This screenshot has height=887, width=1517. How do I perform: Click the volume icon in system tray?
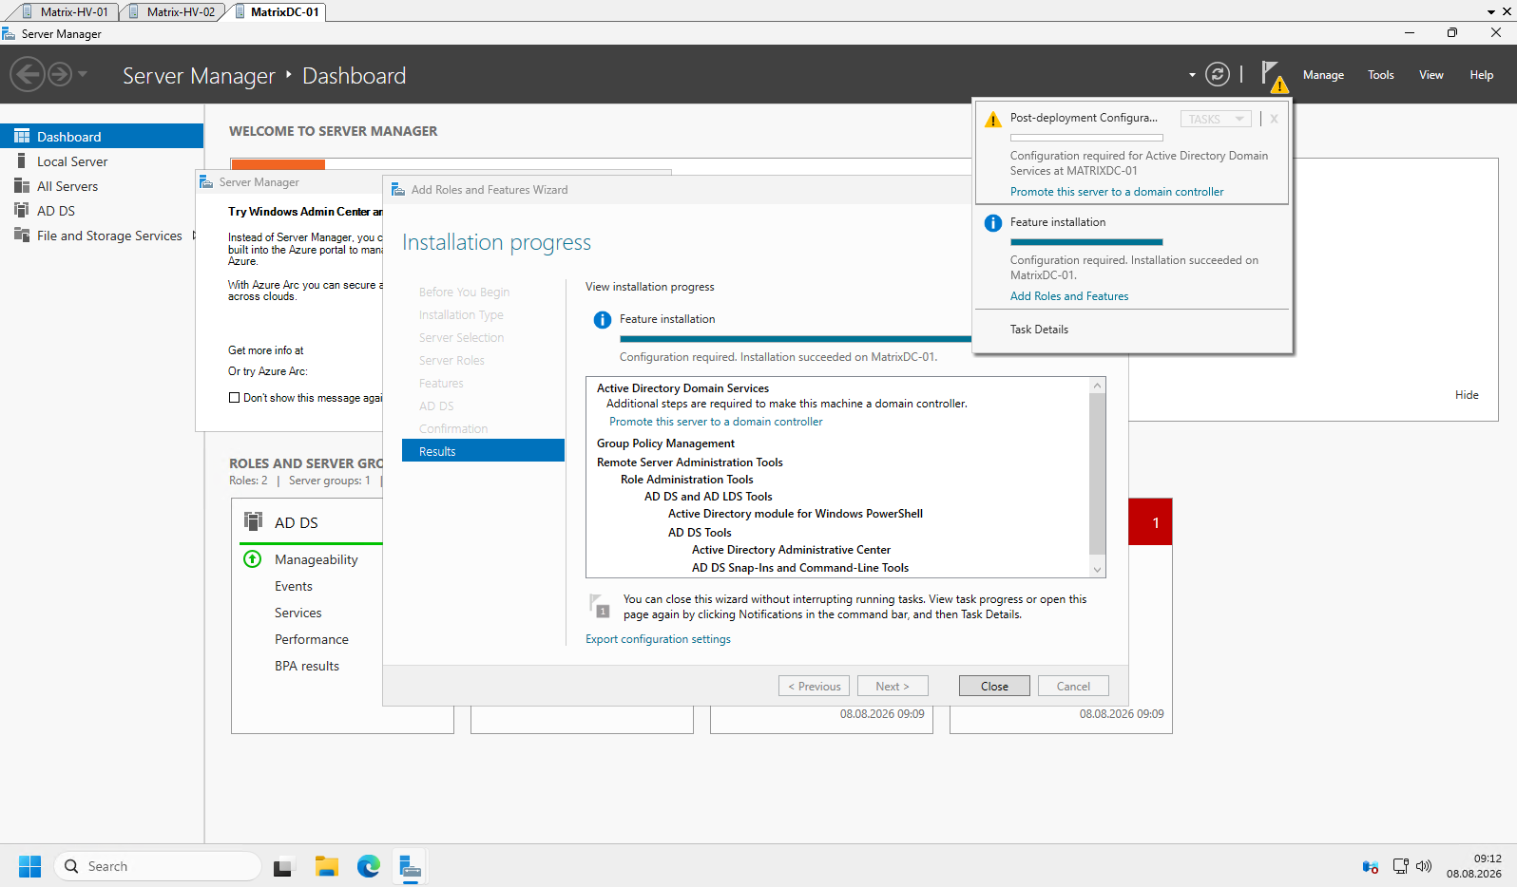coord(1423,866)
